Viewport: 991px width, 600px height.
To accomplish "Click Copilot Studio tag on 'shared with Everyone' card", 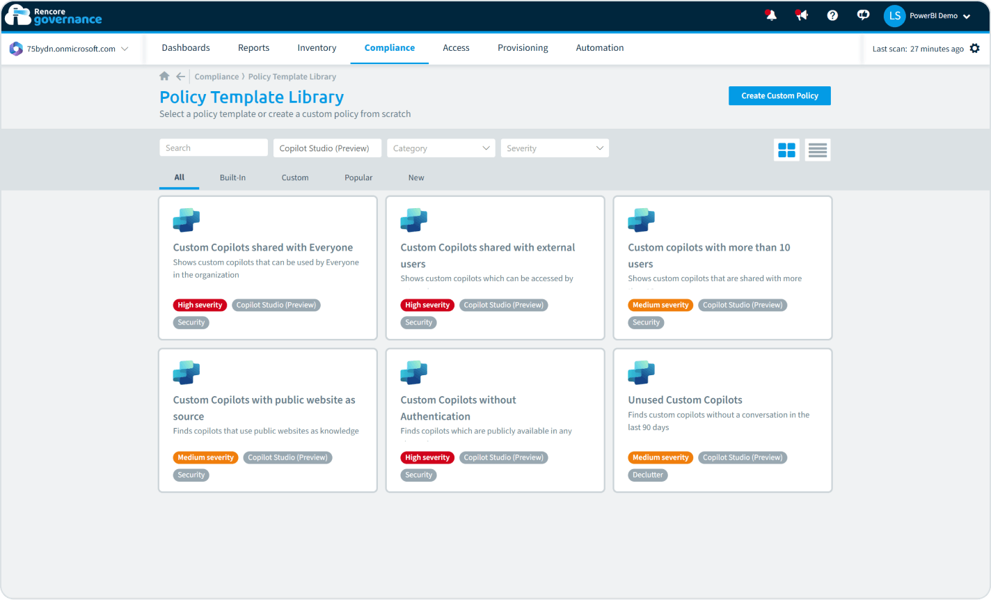I will (276, 305).
